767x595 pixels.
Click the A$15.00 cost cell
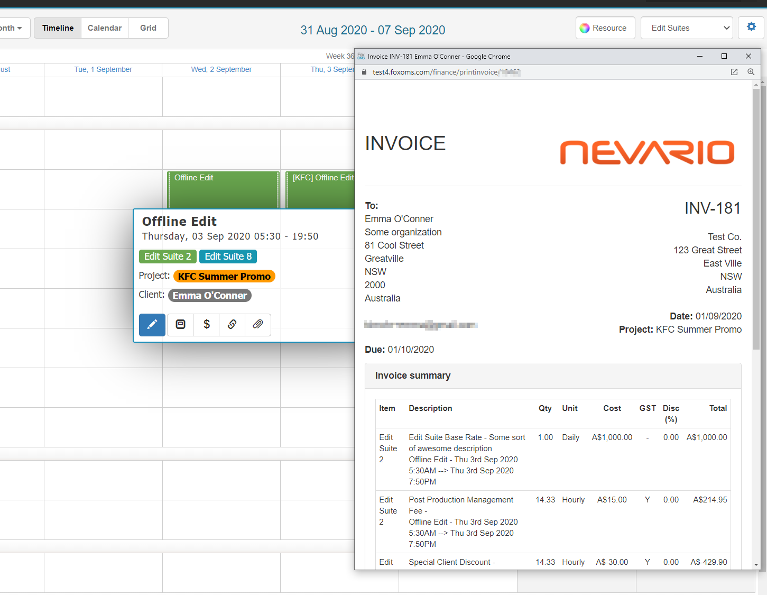(612, 500)
